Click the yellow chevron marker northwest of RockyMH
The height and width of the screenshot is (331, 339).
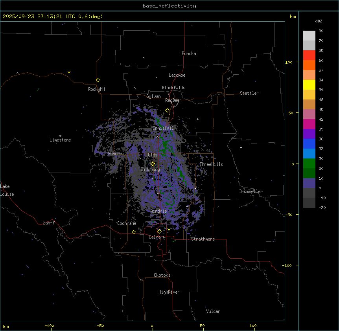(69, 72)
